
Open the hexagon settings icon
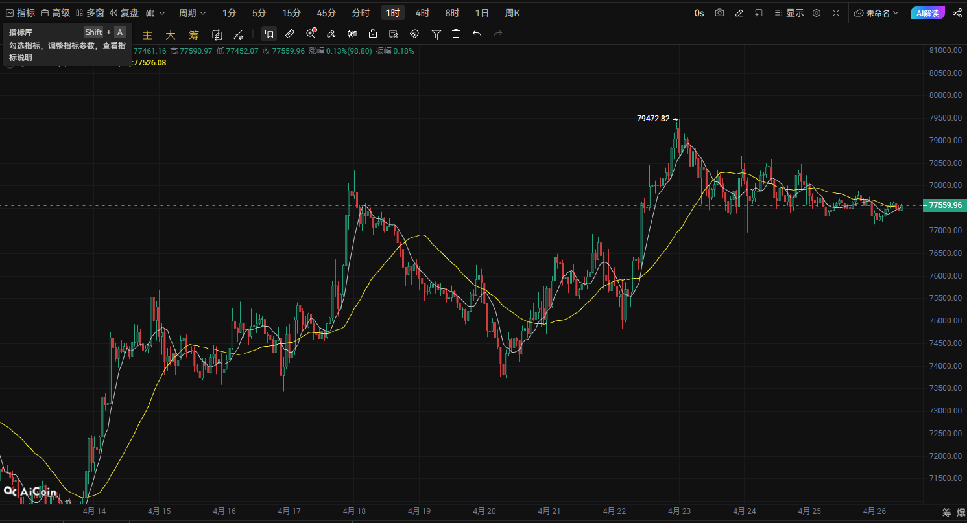click(x=817, y=13)
